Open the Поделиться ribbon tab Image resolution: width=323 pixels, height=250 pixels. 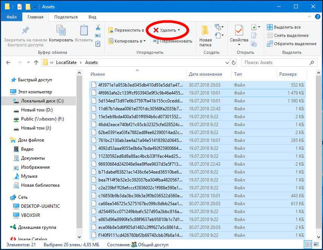click(66, 17)
